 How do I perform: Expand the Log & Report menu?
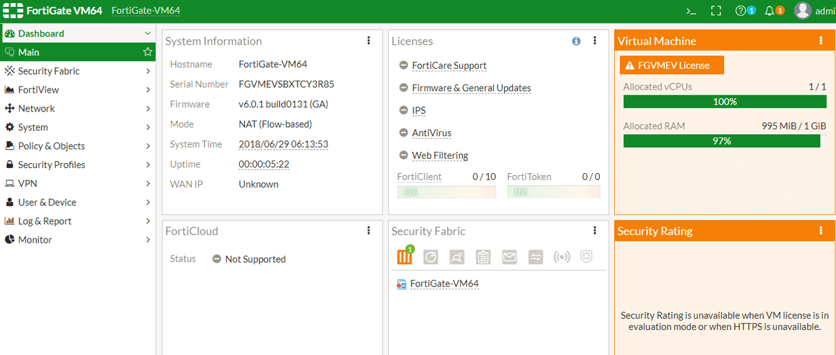pos(78,221)
